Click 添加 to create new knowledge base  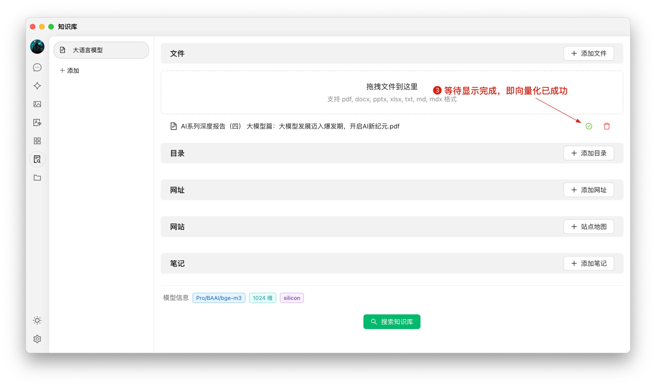[x=69, y=70]
